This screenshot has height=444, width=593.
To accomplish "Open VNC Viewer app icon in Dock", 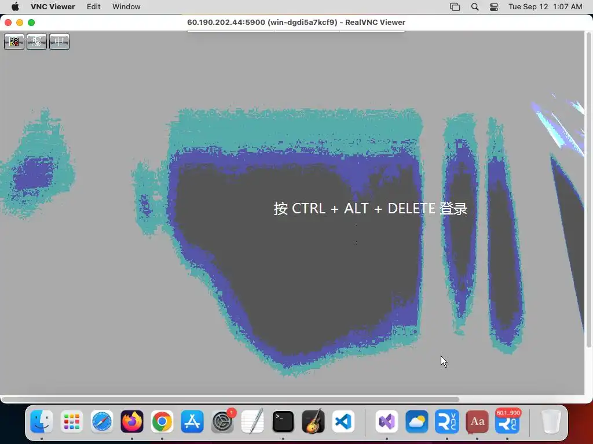I will 447,421.
